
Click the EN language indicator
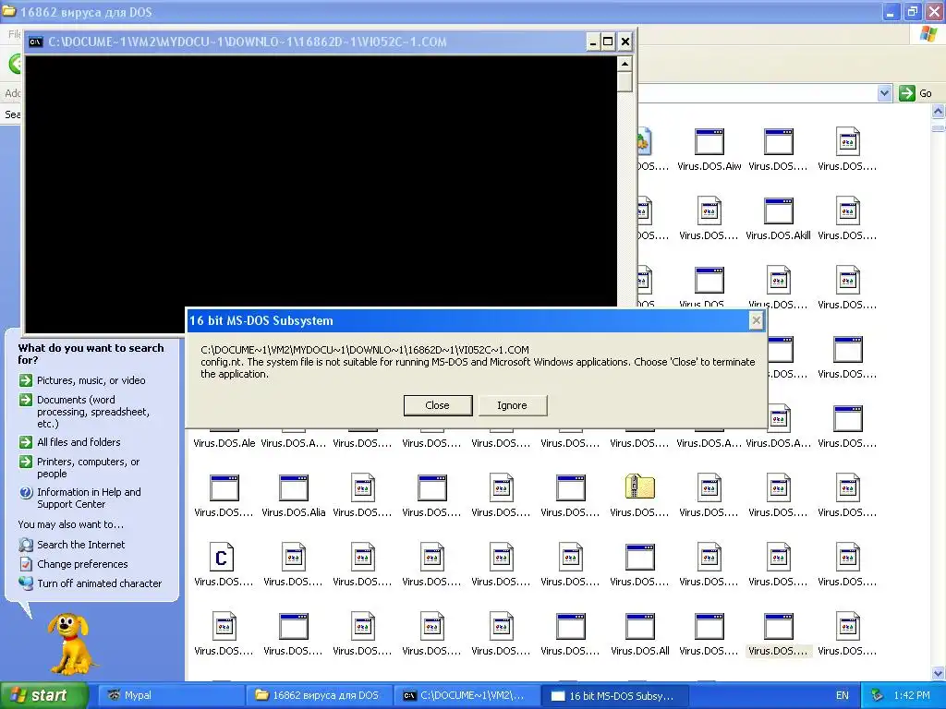pyautogui.click(x=843, y=695)
